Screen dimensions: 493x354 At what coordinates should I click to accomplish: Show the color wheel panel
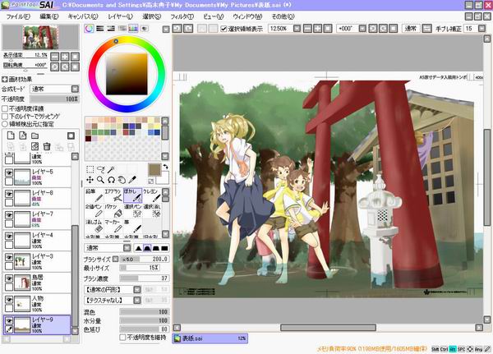click(x=89, y=29)
